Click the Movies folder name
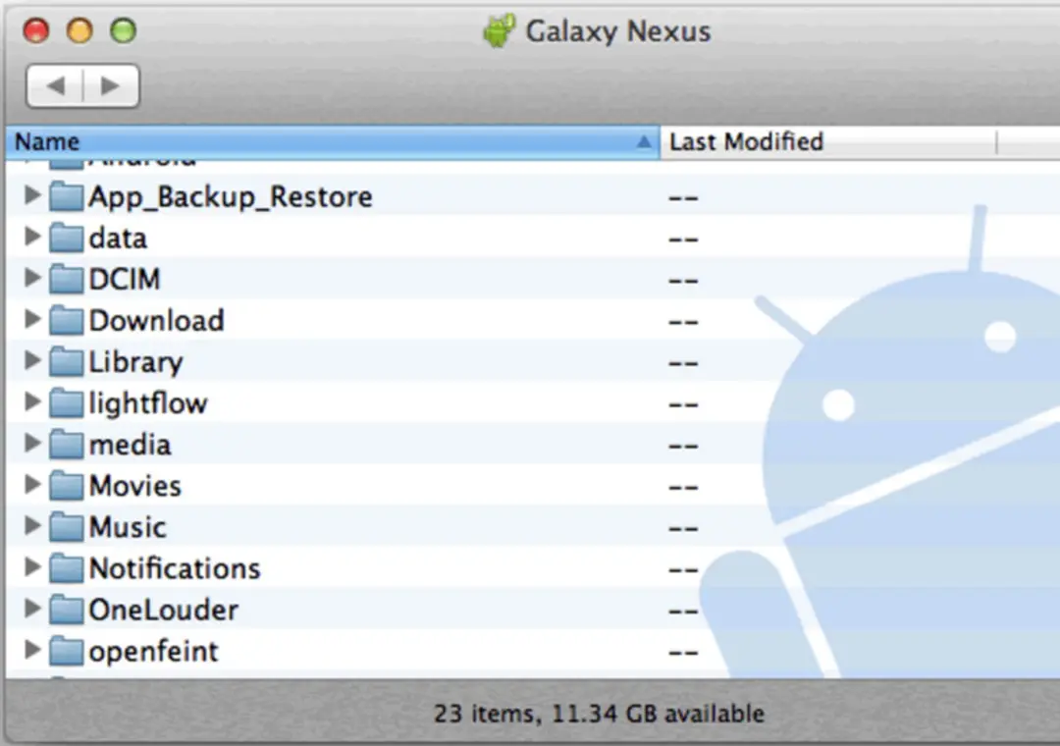 (135, 486)
